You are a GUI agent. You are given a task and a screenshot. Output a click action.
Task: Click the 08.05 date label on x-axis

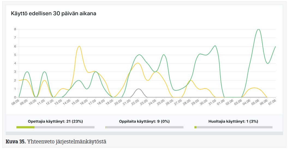[16, 103]
